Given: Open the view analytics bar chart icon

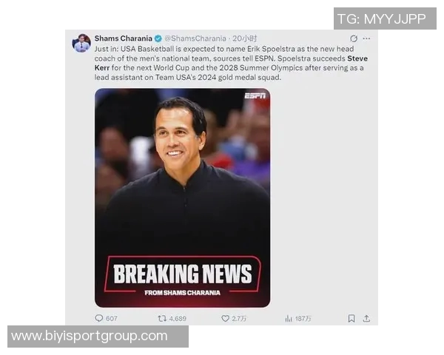Looking at the screenshot, I should (289, 319).
